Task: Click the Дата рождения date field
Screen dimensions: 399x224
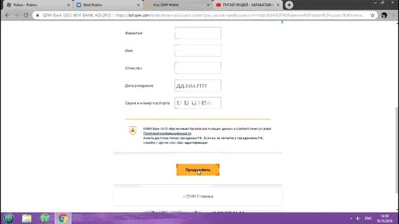Action: 198,85
